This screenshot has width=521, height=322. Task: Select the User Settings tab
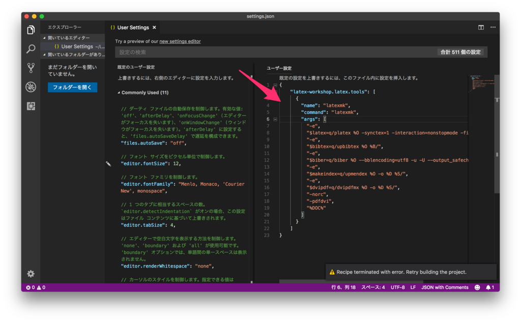[133, 27]
